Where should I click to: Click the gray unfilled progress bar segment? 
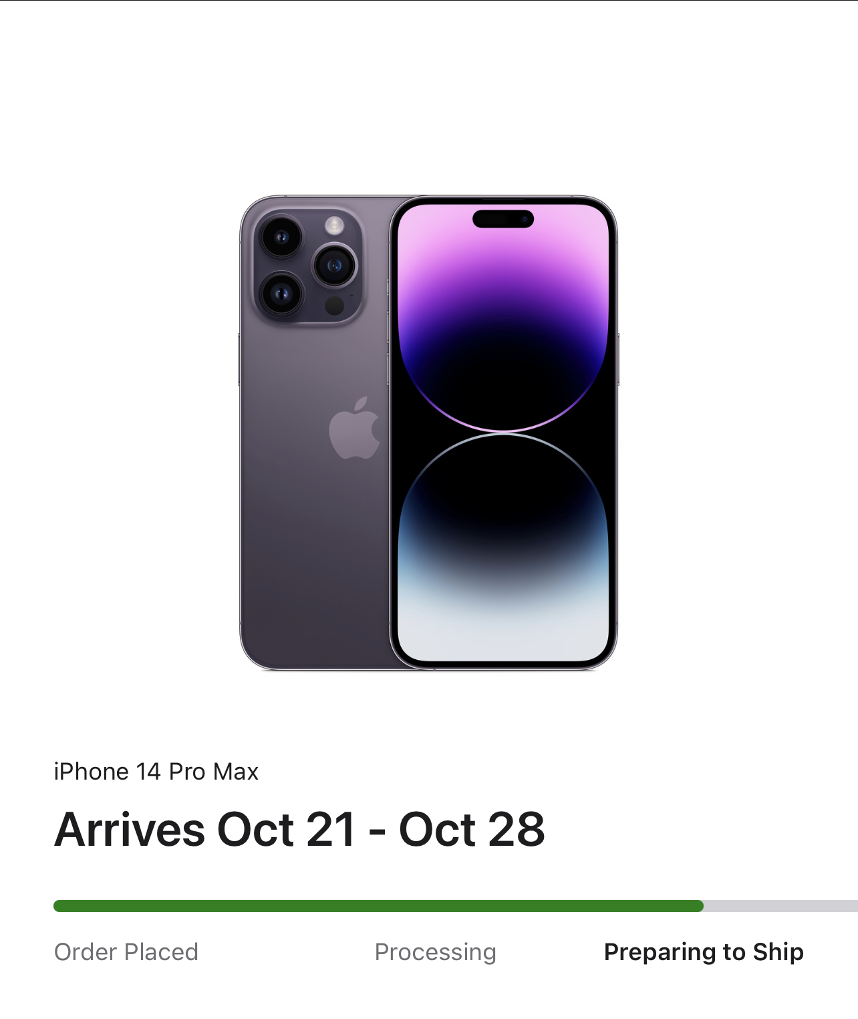pyautogui.click(x=780, y=906)
